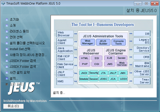Click the Web Service Client box
This screenshot has height=112, width=160.
click(65, 65)
